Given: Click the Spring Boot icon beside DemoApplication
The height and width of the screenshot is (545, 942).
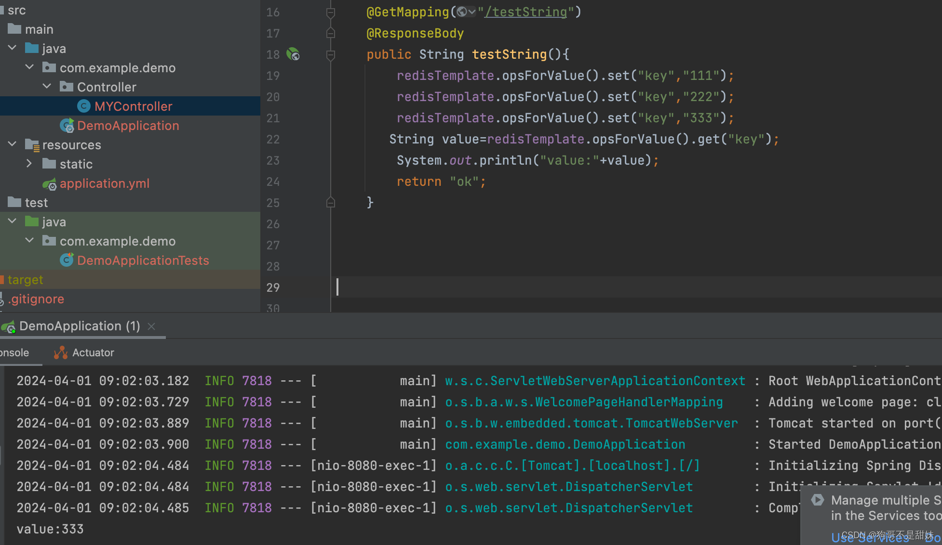Looking at the screenshot, I should (67, 126).
